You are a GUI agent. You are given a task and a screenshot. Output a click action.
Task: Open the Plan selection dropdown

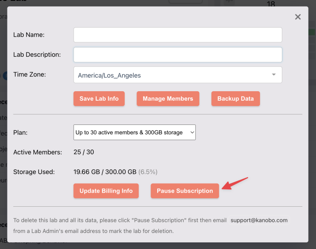(135, 132)
